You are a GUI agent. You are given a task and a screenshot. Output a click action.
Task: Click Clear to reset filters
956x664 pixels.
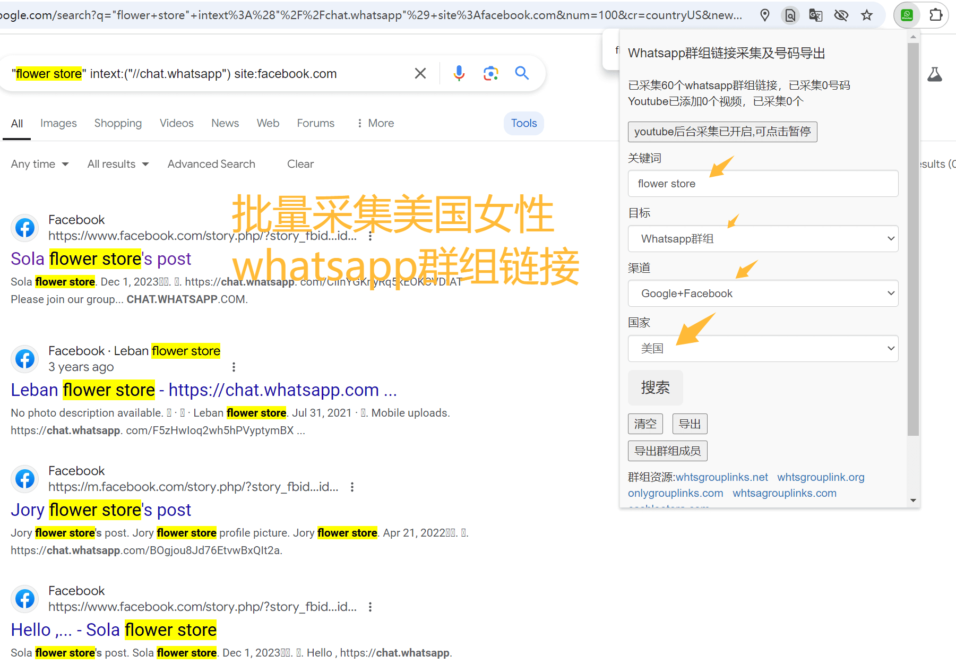(x=300, y=164)
